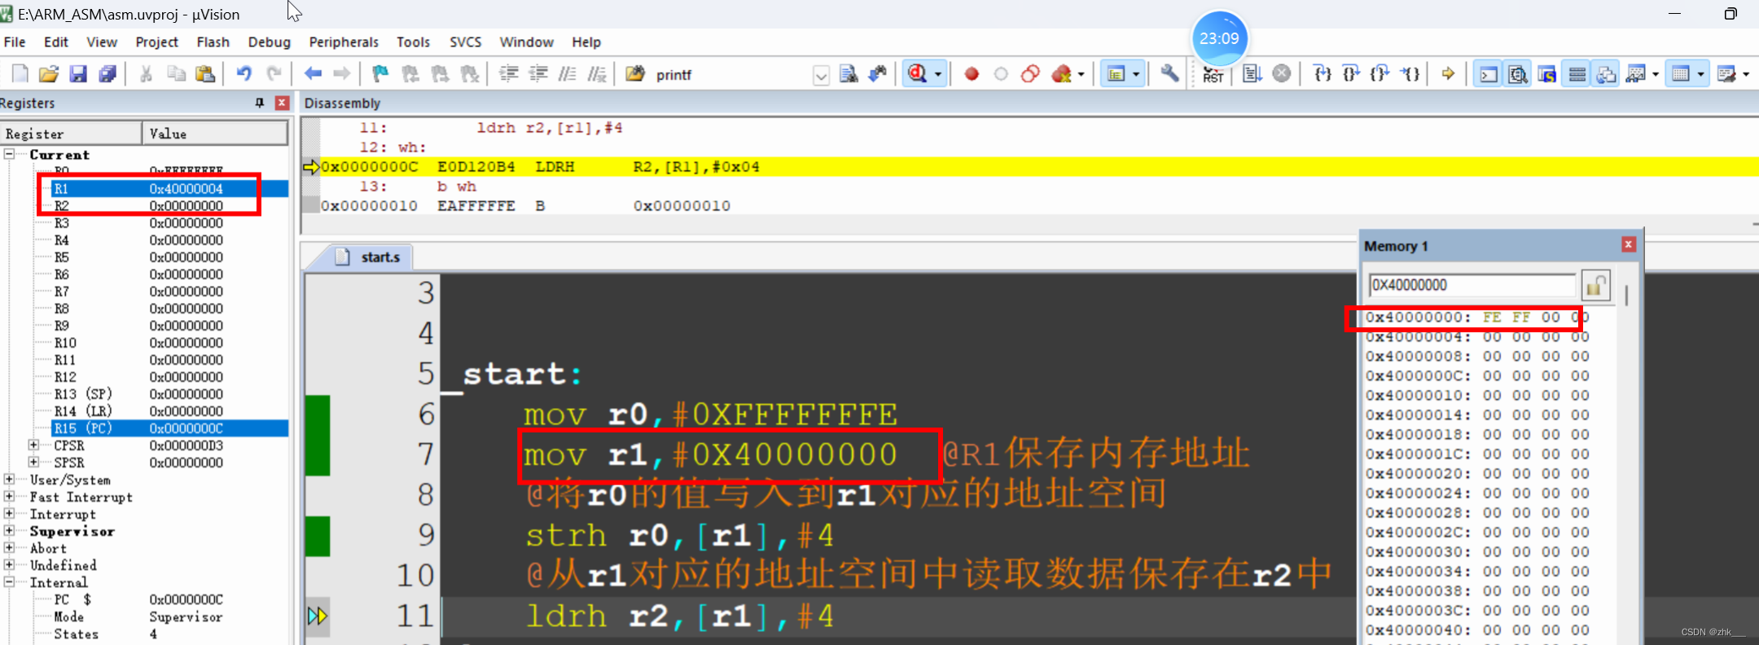Click memory row 0x40000010
The image size is (1759, 645).
(1477, 395)
